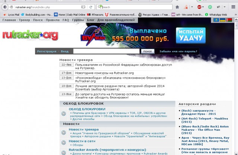Open the Firefox home page icon
This screenshot has height=155, width=238.
coord(177,7)
